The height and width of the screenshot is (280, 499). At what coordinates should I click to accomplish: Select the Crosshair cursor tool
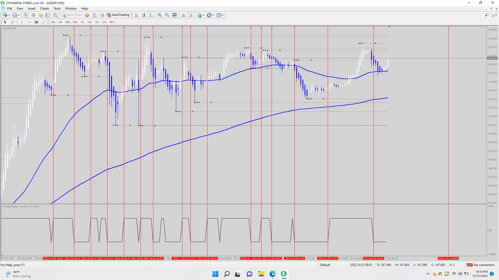coord(12,22)
